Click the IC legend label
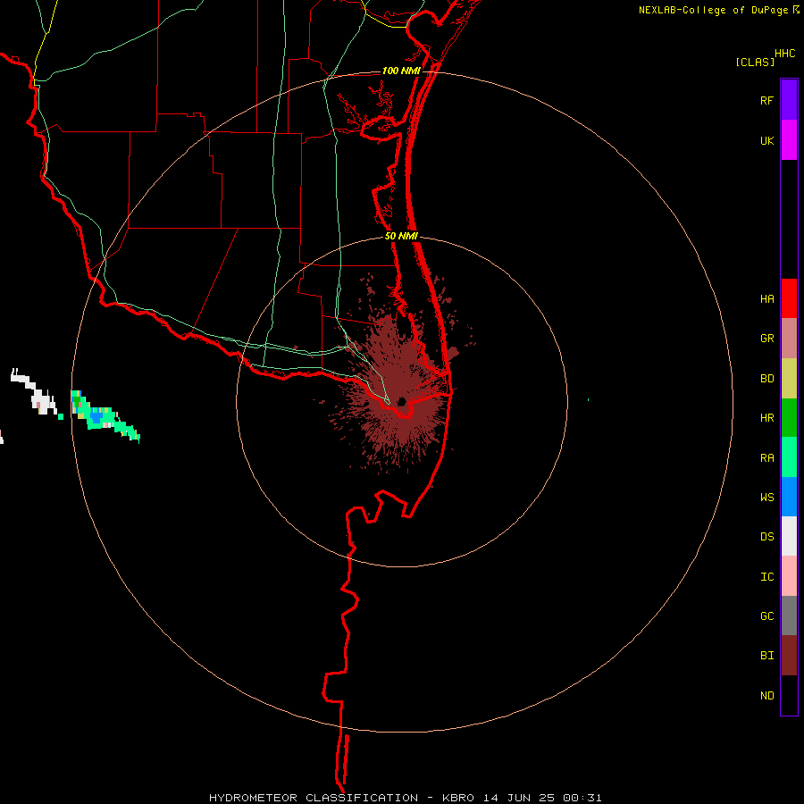Viewport: 804px width, 804px height. pos(766,577)
